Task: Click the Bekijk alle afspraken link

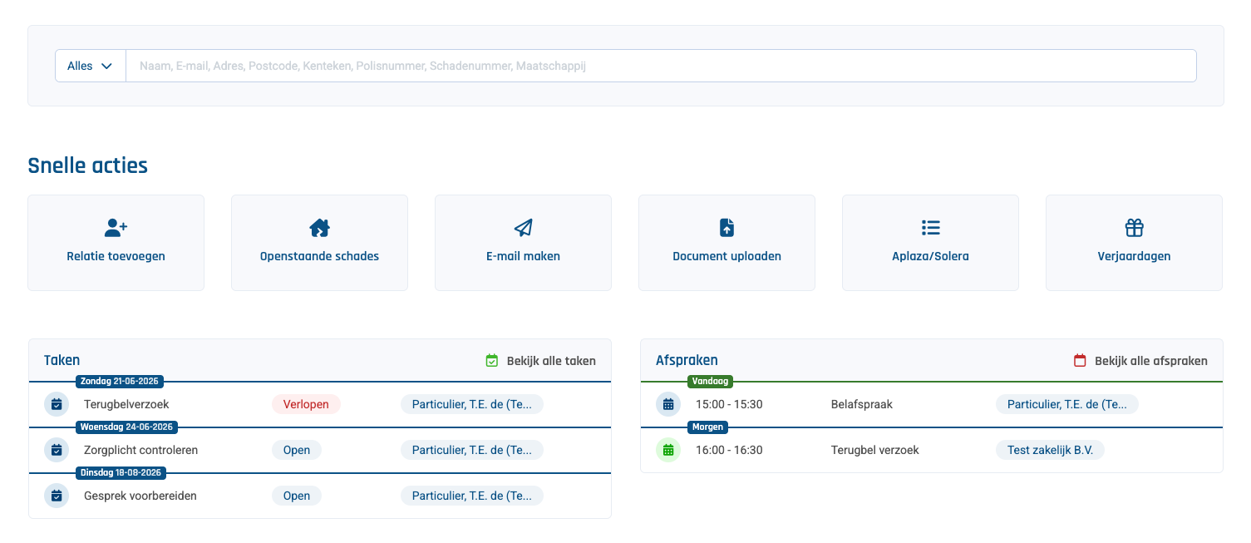Action: (x=1151, y=361)
